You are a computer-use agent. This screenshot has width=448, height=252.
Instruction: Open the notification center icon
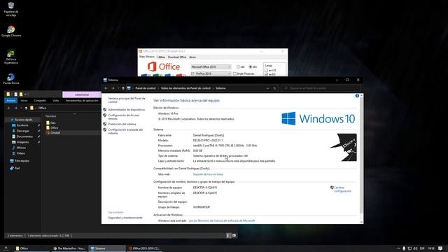[x=440, y=248]
